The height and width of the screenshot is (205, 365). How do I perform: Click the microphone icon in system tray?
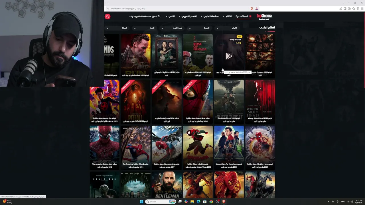point(338,202)
